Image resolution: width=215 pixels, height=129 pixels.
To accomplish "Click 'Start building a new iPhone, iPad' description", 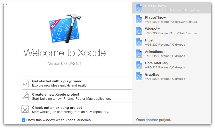I will pyautogui.click(x=71, y=99).
